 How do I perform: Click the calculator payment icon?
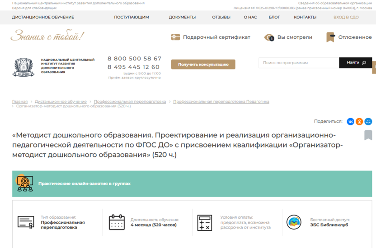tap(205, 222)
